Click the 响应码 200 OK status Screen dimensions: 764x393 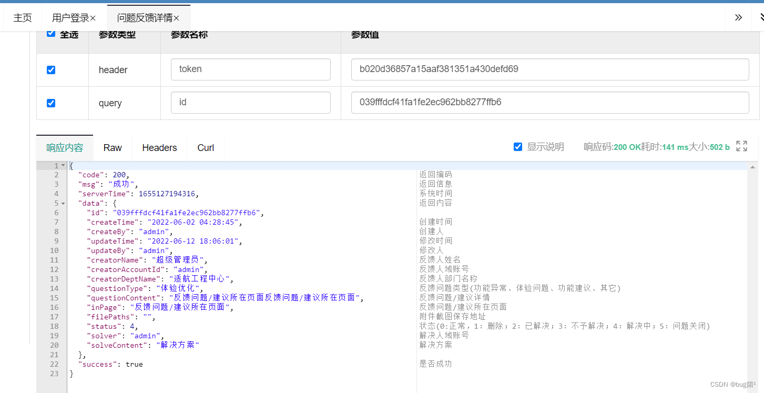click(x=612, y=147)
